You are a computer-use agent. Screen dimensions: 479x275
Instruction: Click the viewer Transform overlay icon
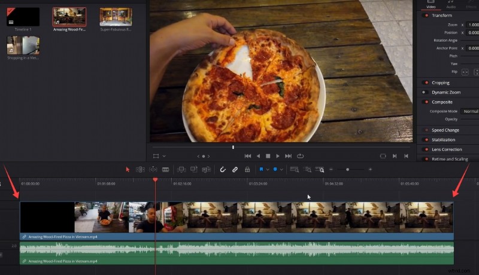click(156, 156)
